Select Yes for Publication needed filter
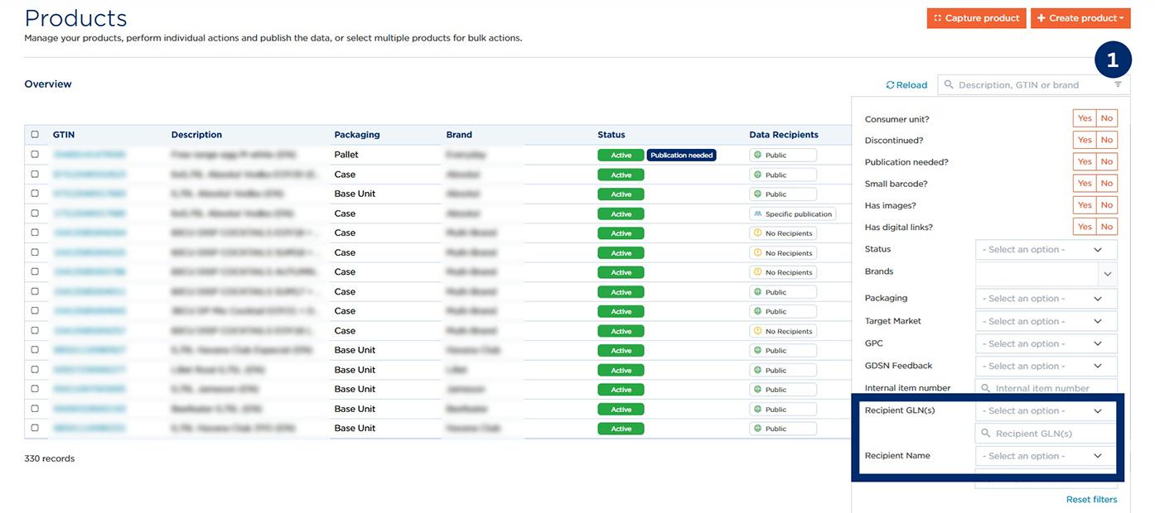1155x513 pixels. [1085, 161]
